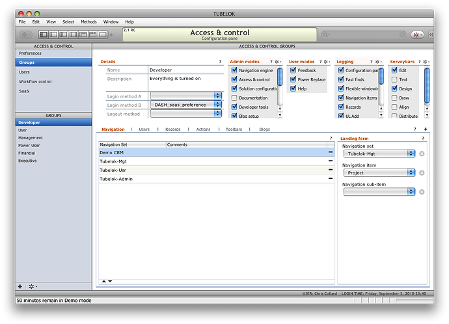Select the Management group
Screen dimensions: 449x324
pyautogui.click(x=53, y=138)
